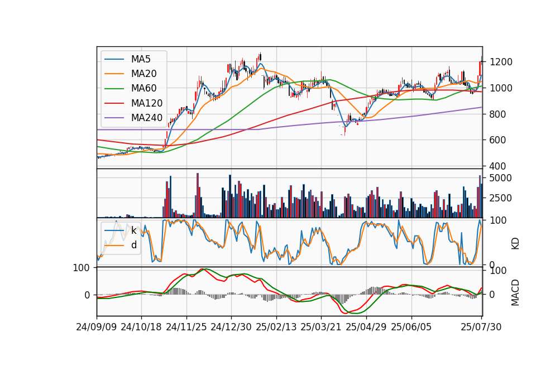Screen dimensions: 536x385
Task: Click the 800 price axis label
Action: coord(498,114)
